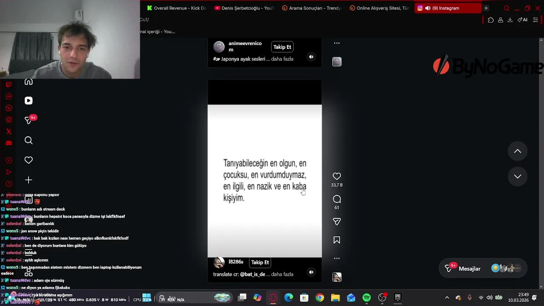The height and width of the screenshot is (306, 544).
Task: Open l8286s profile link
Action: click(236, 262)
